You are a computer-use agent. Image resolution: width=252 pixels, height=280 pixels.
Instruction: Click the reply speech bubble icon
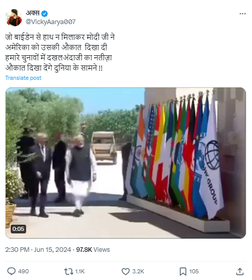tap(11, 271)
